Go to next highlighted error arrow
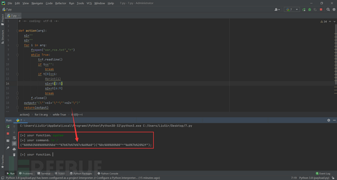This screenshot has width=337, height=180. point(334,21)
